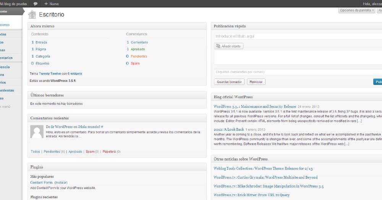The image size is (382, 200).
Task: Open 'Weblog Tools Collection: WordPress Theme Releases' link
Action: pos(263,168)
